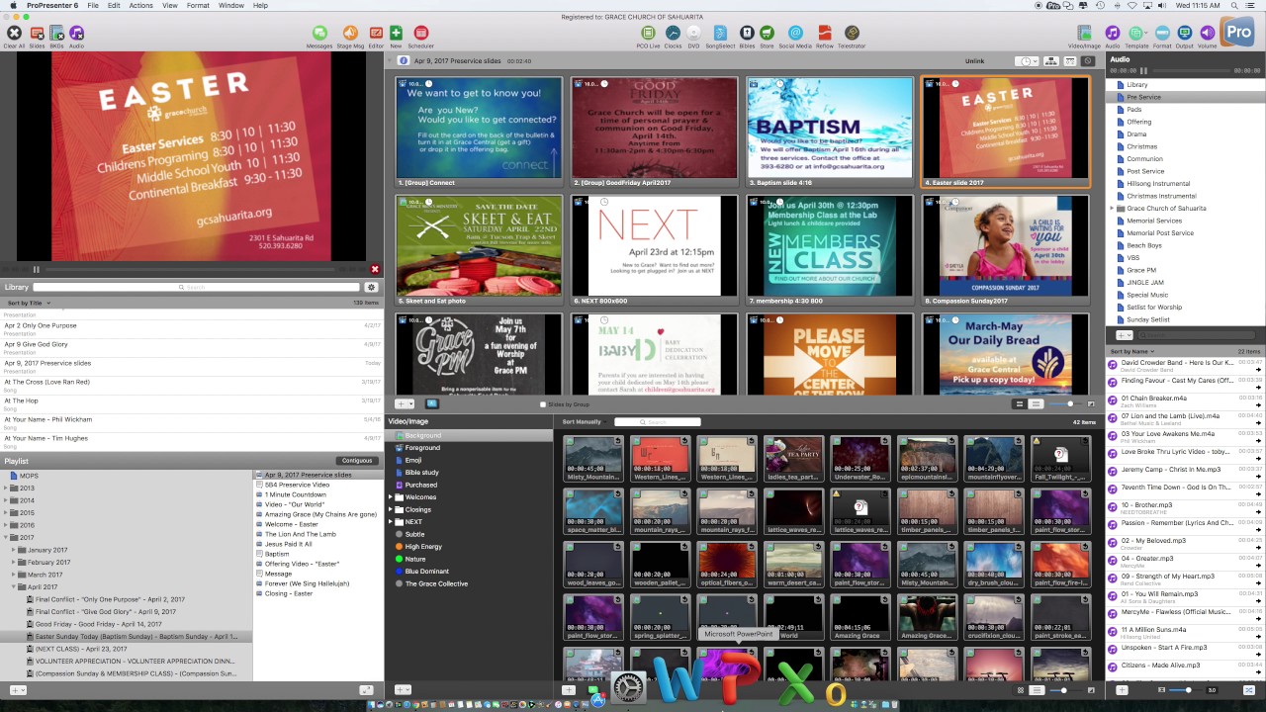Toggle the Audio bin toolbar icon
Viewport: 1266px width, 712px height.
pos(1113,34)
